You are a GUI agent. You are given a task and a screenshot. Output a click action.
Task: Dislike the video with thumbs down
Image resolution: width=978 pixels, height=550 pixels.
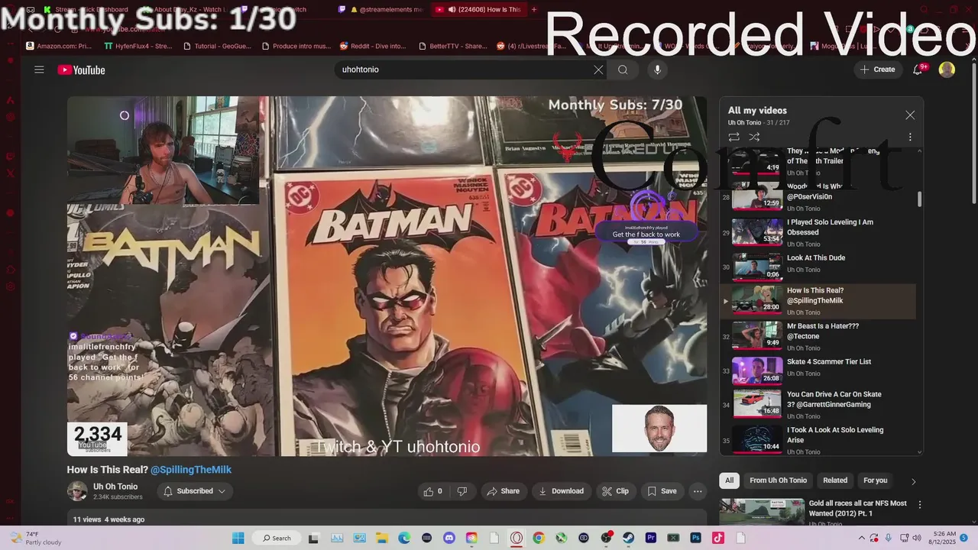pyautogui.click(x=462, y=491)
